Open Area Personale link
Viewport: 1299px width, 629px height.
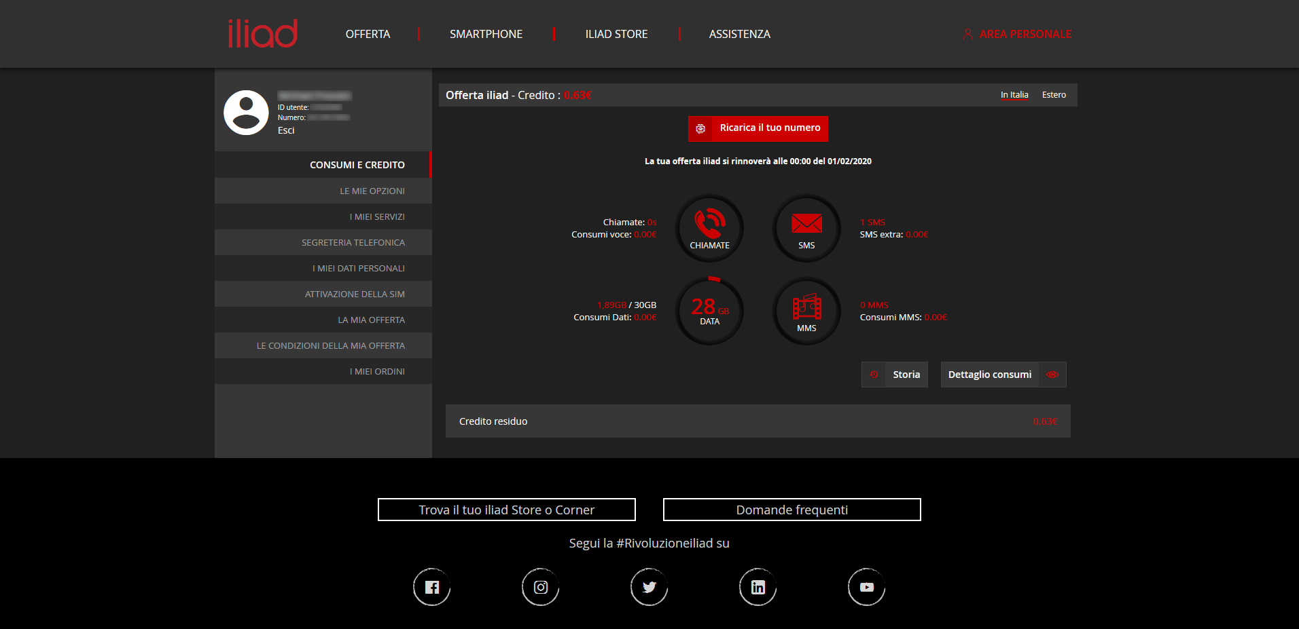pos(1025,34)
